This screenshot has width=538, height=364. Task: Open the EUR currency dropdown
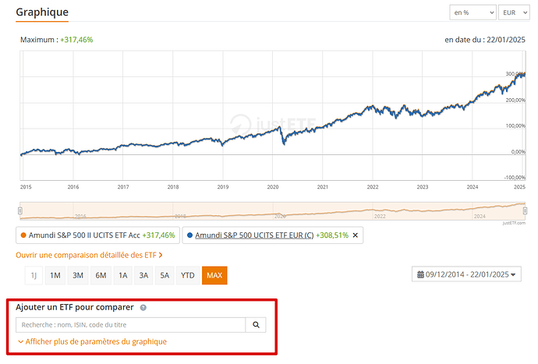[x=514, y=12]
